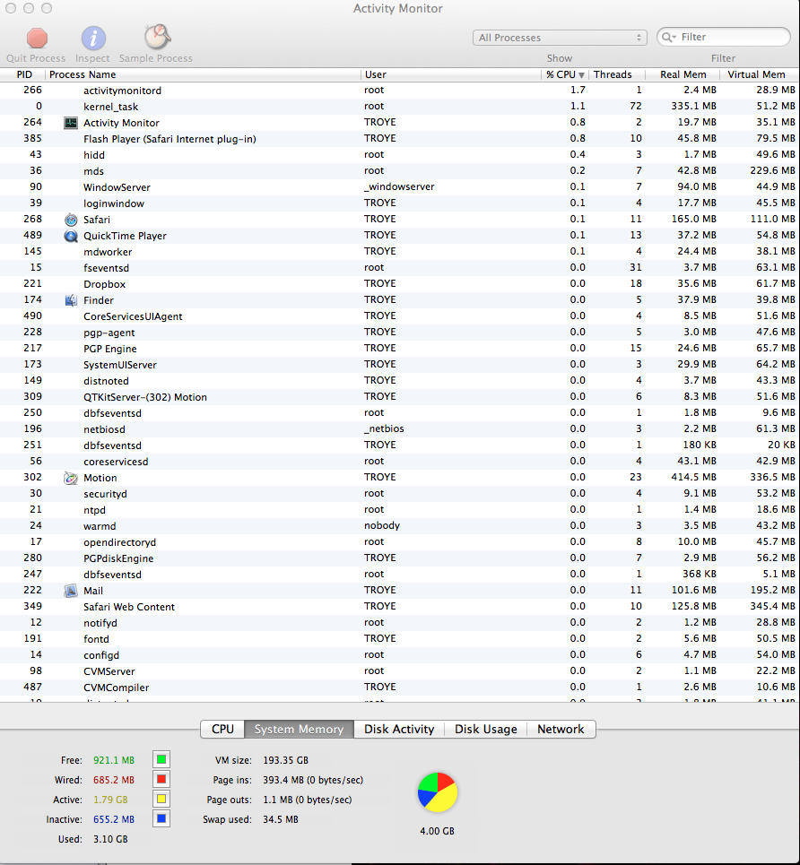
Task: Select the PGP Engine process row
Action: (x=400, y=349)
